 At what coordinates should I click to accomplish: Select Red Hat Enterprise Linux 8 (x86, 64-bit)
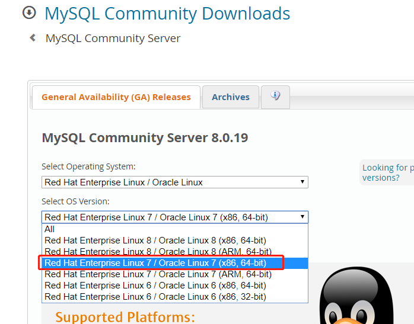tap(175, 240)
